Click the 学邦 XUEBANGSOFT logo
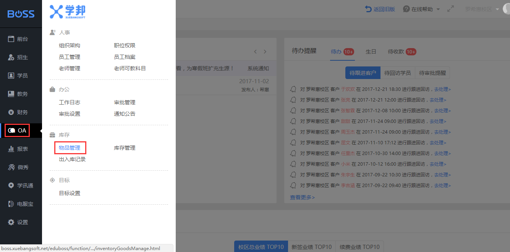Viewport: 510px width, 252px height. tap(68, 12)
